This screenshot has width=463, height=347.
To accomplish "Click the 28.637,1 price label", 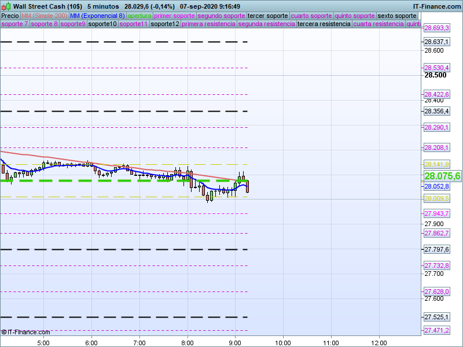I will [436, 42].
